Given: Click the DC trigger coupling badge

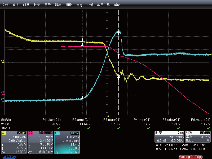Looking at the screenshot, I should pyautogui.click(x=207, y=133).
